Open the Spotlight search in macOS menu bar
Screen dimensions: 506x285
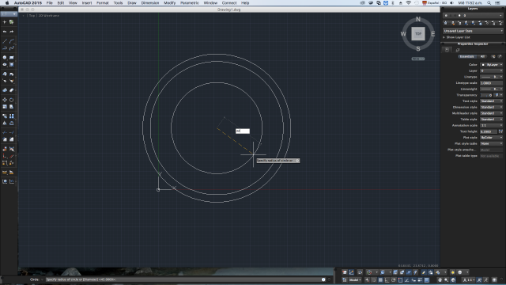(x=489, y=3)
